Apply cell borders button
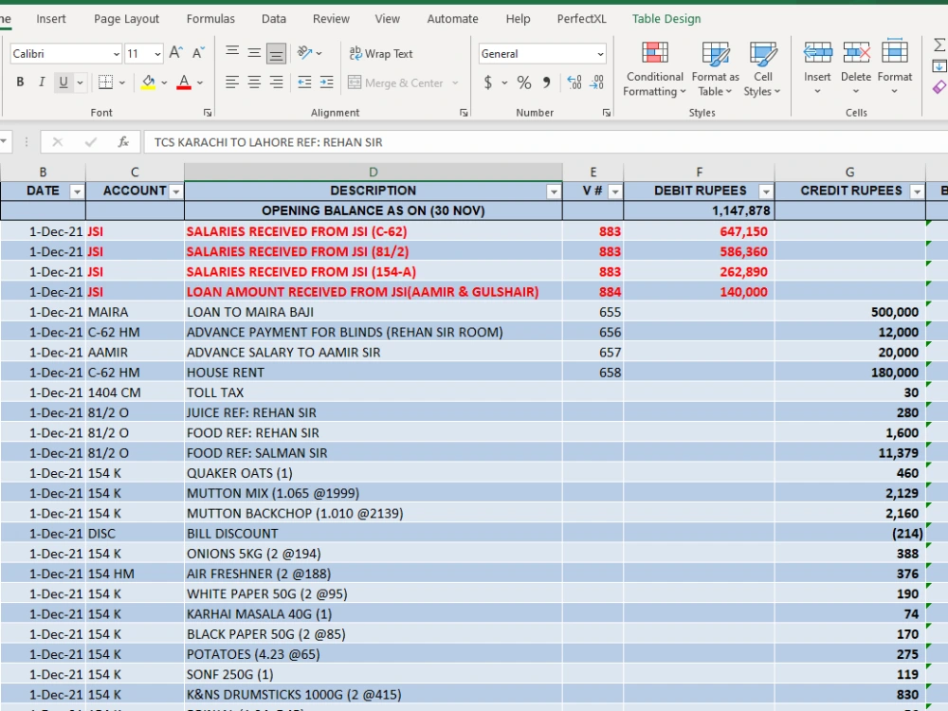 tap(106, 82)
